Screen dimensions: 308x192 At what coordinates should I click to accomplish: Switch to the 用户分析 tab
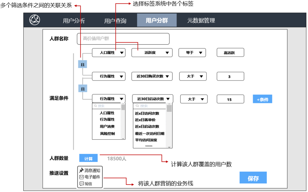coord(74,21)
